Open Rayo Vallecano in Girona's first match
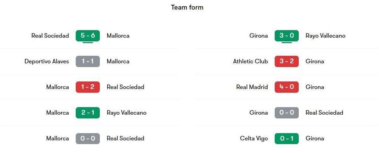 coord(326,36)
